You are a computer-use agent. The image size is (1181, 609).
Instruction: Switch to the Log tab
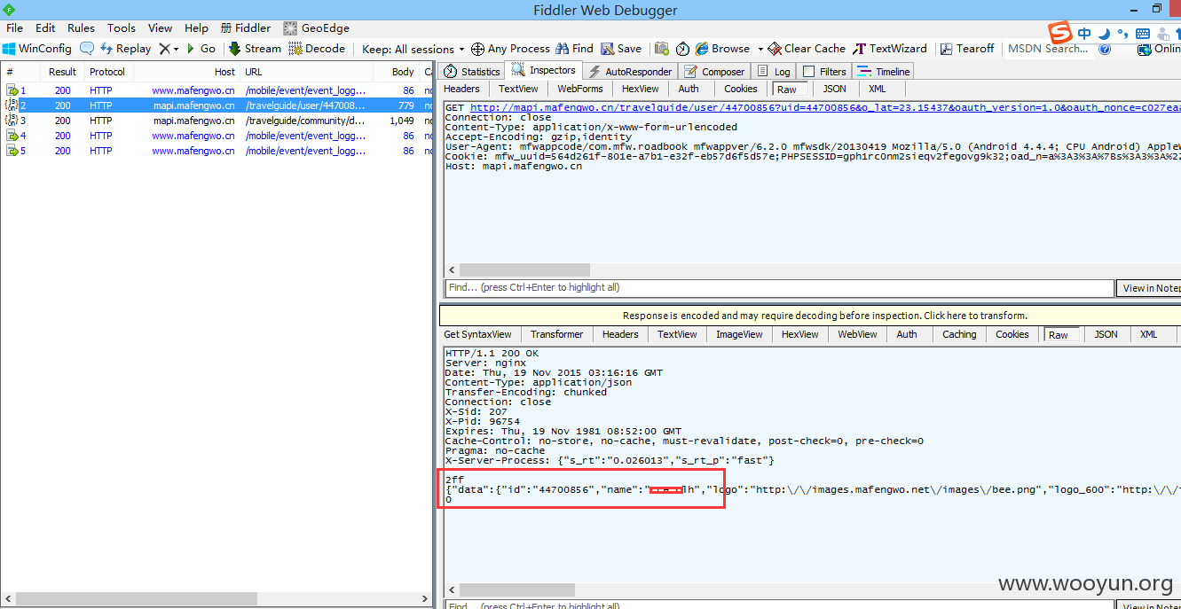pos(774,72)
